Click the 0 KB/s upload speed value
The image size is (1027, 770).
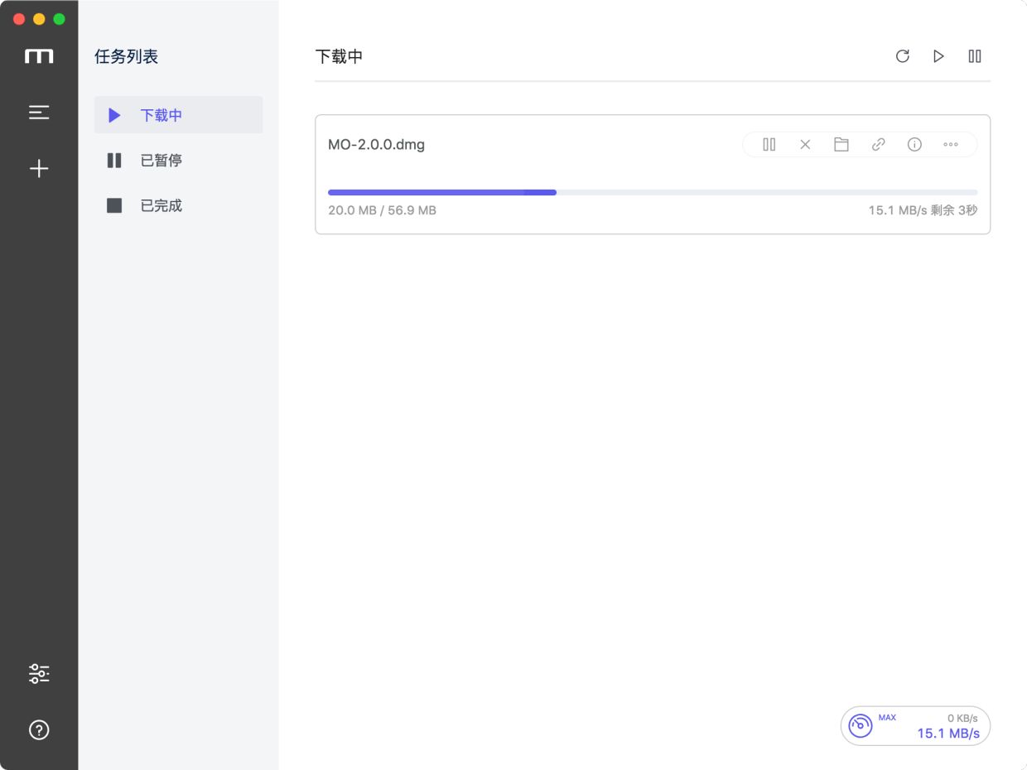pos(962,718)
